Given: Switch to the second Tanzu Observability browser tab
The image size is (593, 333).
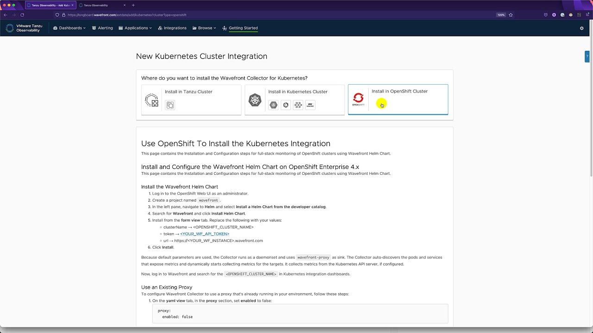Looking at the screenshot, I should coord(101,5).
